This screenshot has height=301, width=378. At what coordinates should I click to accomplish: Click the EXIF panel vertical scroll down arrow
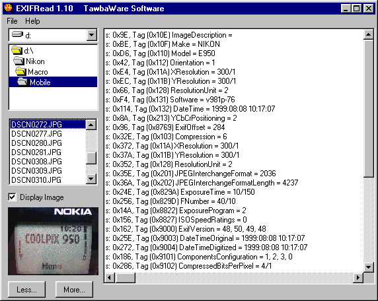(368, 267)
